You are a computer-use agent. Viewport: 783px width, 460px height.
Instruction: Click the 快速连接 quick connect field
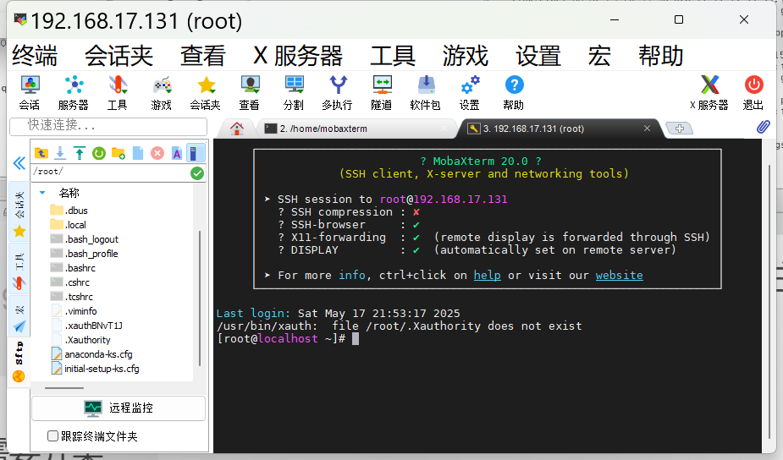[108, 126]
